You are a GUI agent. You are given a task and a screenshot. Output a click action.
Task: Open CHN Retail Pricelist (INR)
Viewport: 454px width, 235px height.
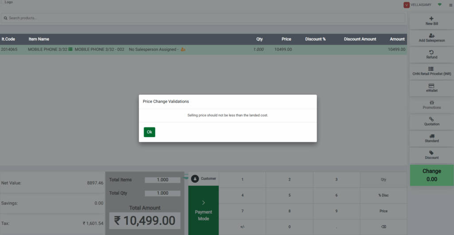[x=431, y=71]
